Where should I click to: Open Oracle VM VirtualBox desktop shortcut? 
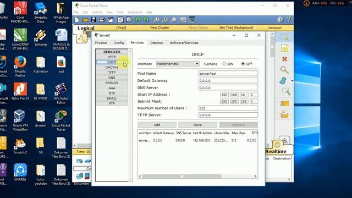point(20,120)
